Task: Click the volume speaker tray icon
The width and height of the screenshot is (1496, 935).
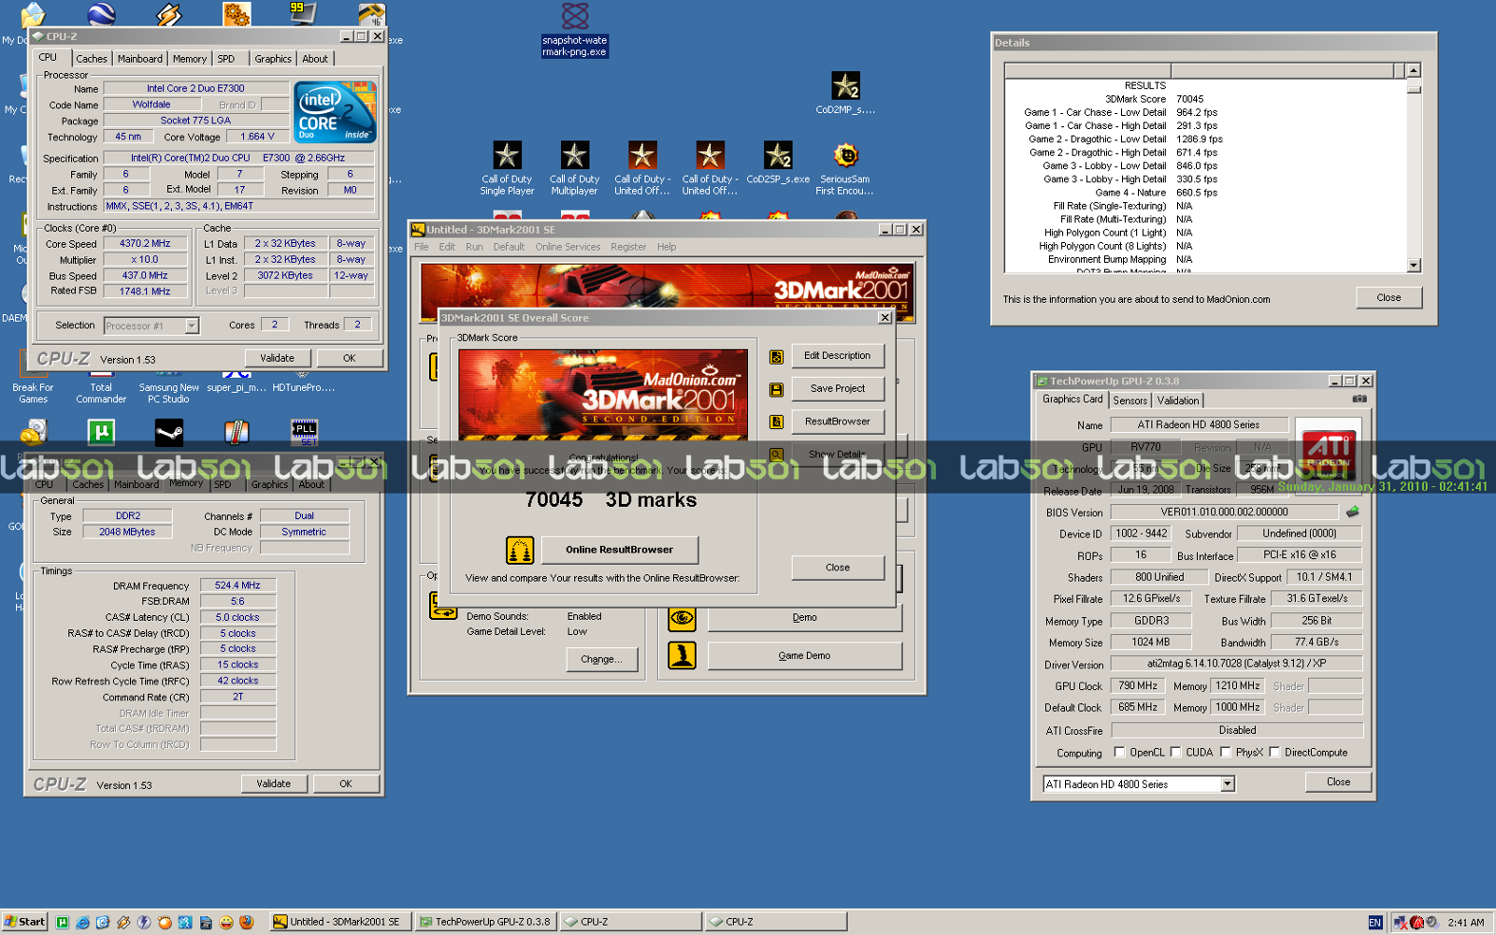Action: coord(1432,922)
